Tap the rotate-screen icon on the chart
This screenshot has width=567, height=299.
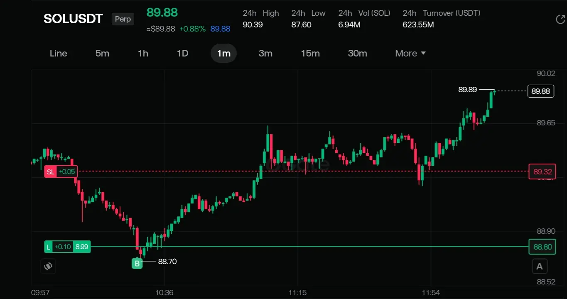[x=48, y=266]
